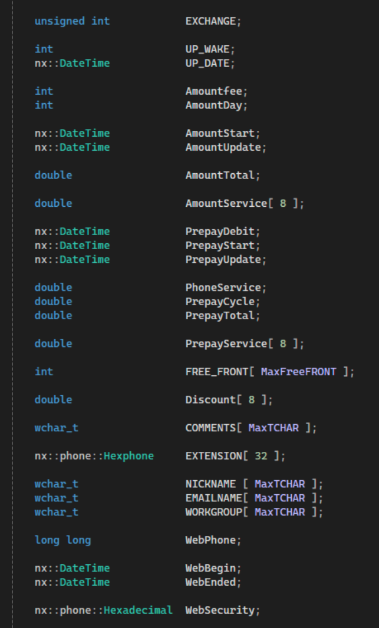Click the WORKGROUP identifier
The image size is (379, 628).
[213, 512]
